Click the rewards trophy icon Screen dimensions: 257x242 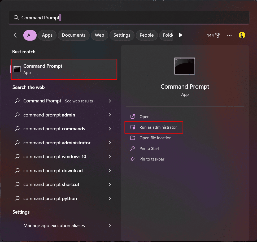tap(218, 35)
